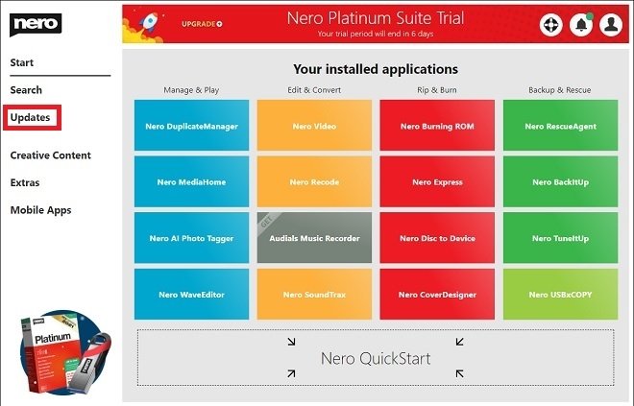Image resolution: width=634 pixels, height=406 pixels.
Task: Select Search in the sidebar
Action: tap(26, 90)
